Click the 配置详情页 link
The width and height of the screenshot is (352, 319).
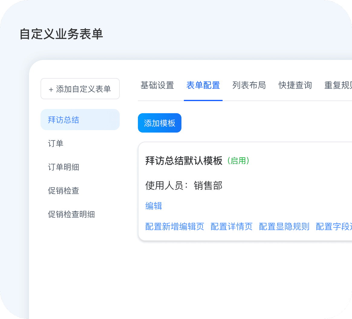click(x=232, y=226)
